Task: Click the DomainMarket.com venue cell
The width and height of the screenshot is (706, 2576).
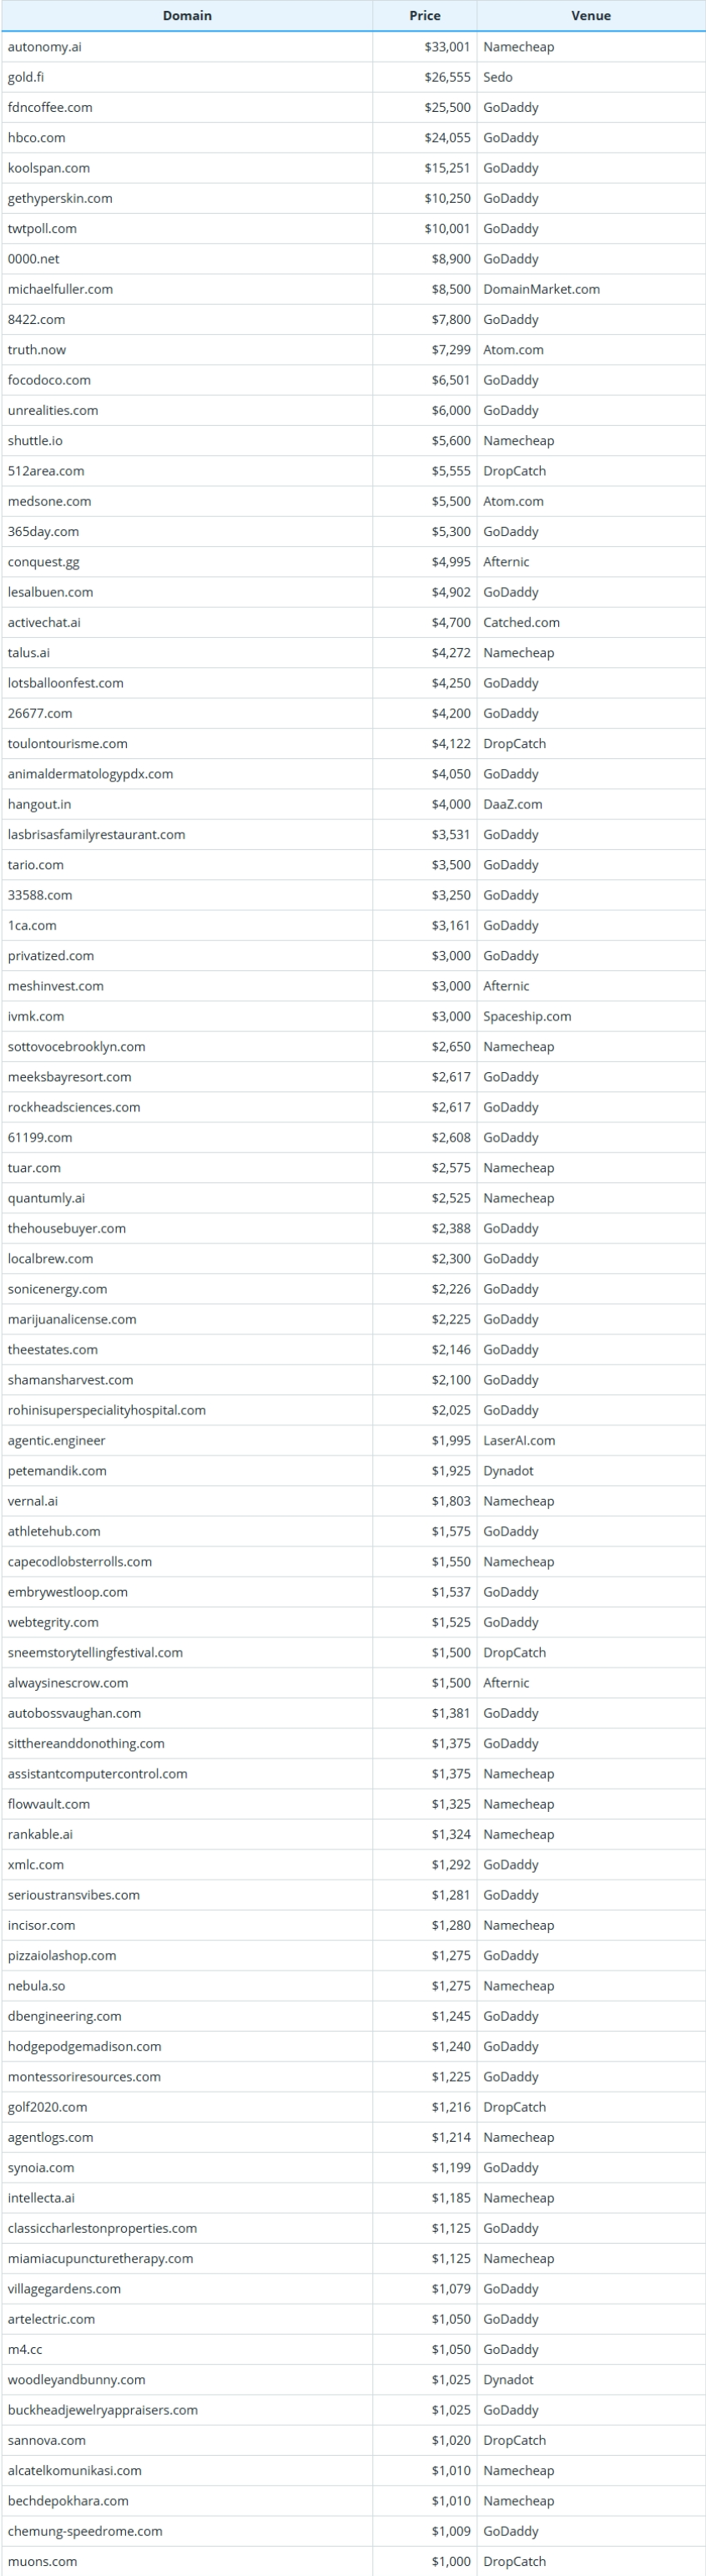Action: (541, 289)
